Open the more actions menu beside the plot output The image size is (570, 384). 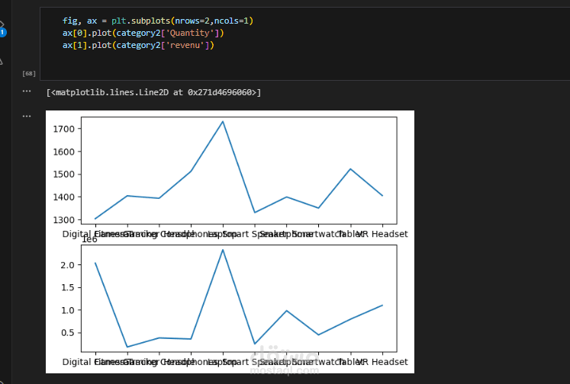tap(27, 116)
